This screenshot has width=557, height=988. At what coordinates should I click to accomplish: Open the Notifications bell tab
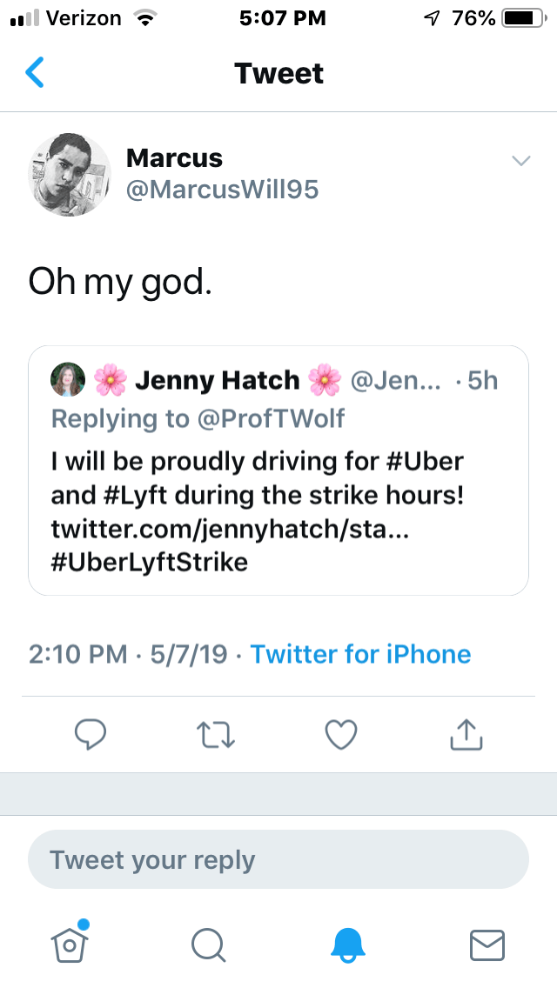347,944
